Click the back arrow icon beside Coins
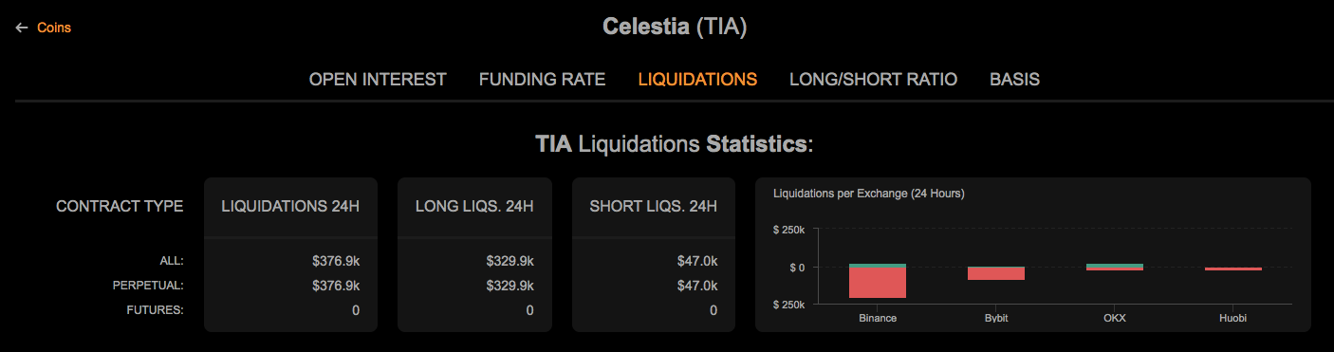 pyautogui.click(x=22, y=28)
